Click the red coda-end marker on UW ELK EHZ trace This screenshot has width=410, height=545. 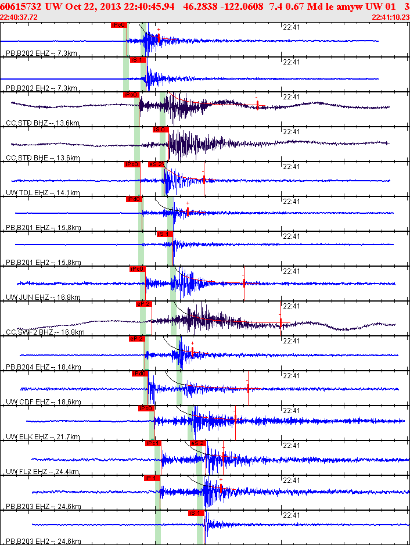point(235,419)
